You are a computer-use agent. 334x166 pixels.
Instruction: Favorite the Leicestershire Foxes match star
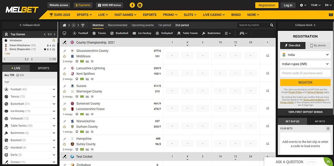click(64, 109)
